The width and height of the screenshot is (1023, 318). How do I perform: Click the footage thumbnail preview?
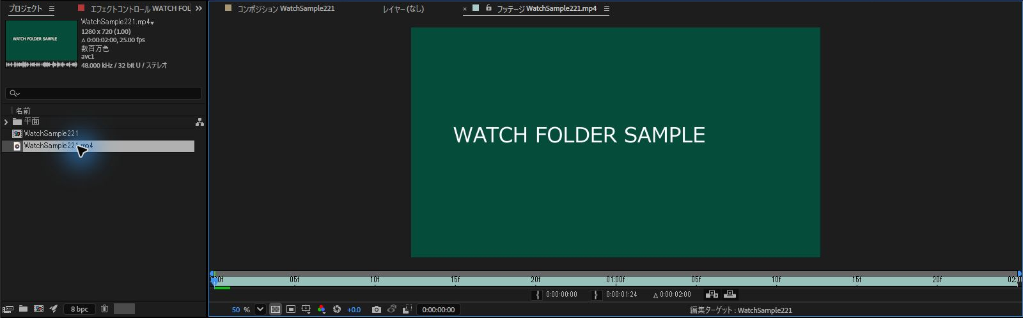[41, 43]
